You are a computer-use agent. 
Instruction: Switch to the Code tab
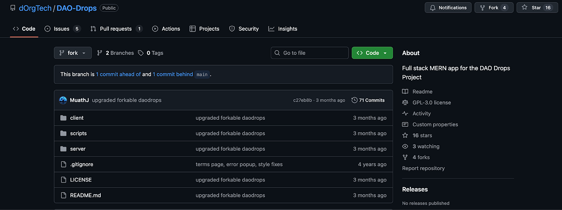(24, 29)
